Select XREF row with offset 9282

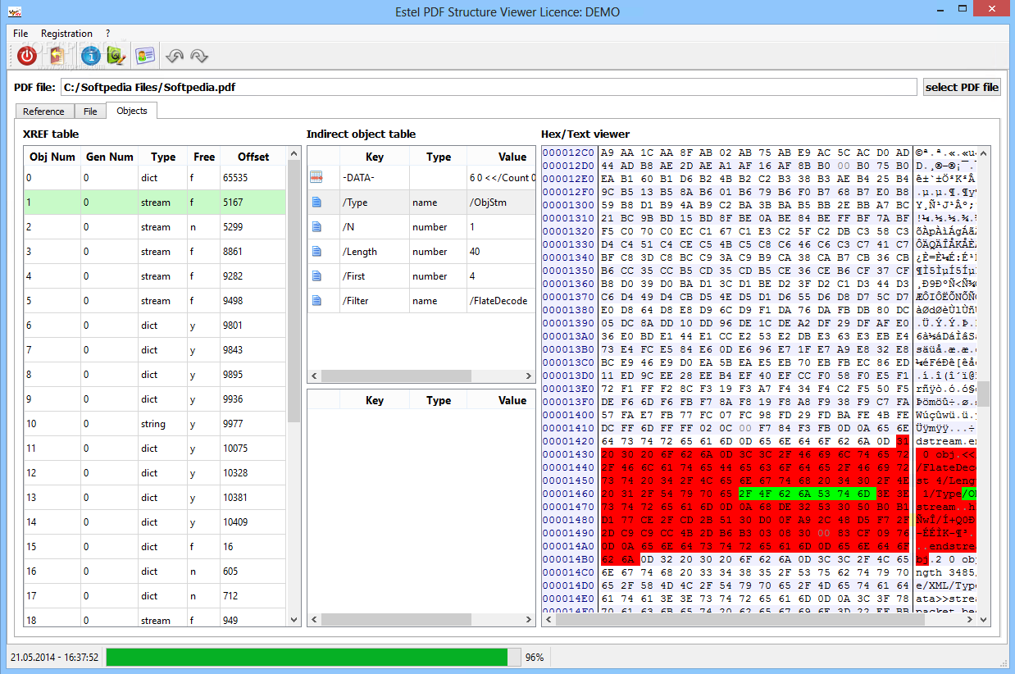point(155,276)
